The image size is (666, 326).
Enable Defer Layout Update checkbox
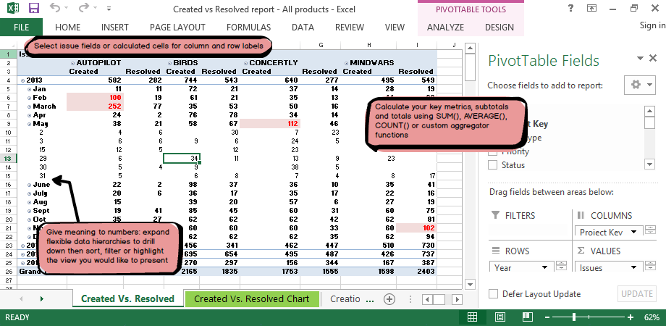pyautogui.click(x=493, y=293)
